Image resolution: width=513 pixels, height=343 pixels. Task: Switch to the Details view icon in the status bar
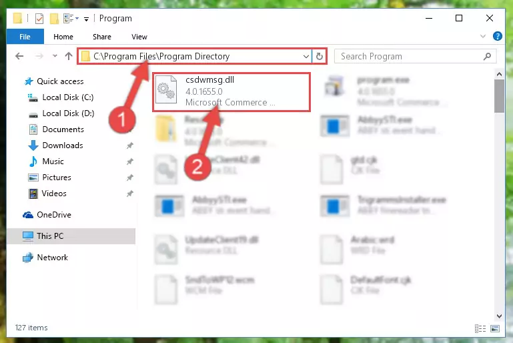click(x=480, y=328)
